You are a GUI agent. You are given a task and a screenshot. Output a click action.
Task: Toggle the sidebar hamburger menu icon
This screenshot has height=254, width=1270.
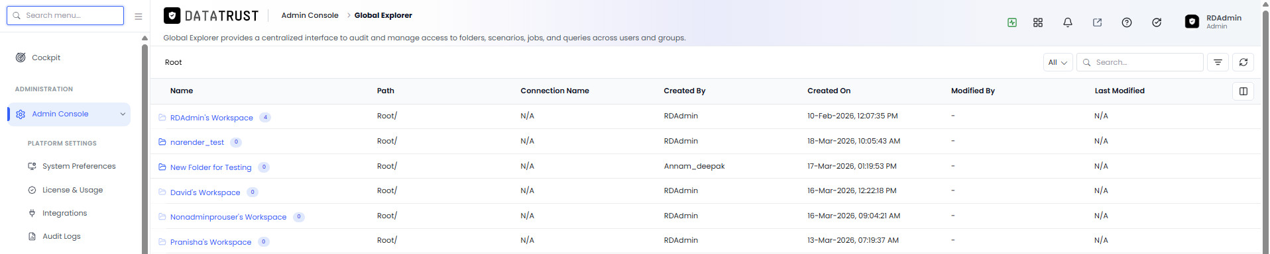point(139,17)
